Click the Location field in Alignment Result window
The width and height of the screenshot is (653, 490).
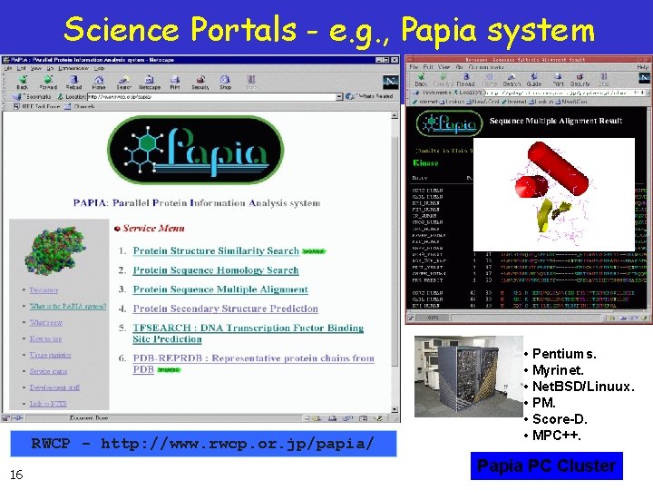tap(563, 93)
